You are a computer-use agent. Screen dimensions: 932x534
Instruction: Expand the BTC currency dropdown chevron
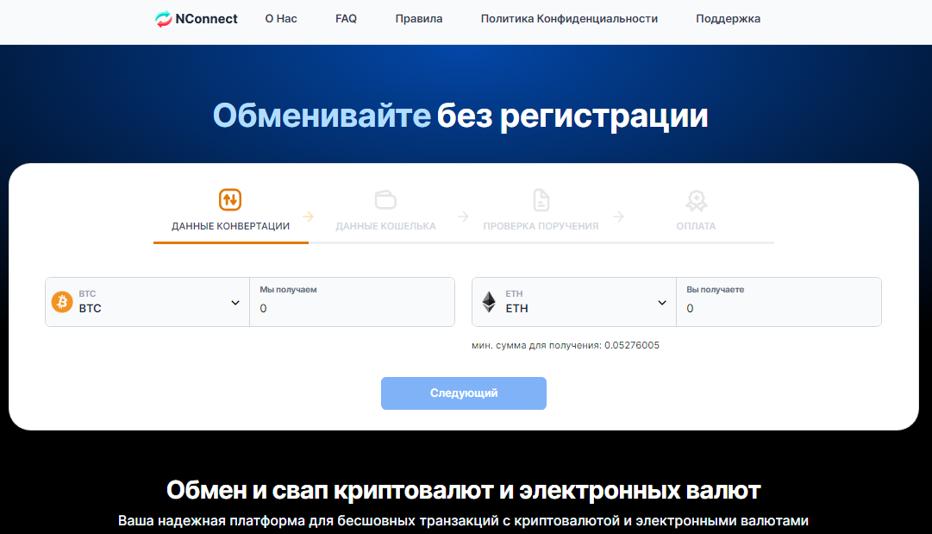coord(235,303)
